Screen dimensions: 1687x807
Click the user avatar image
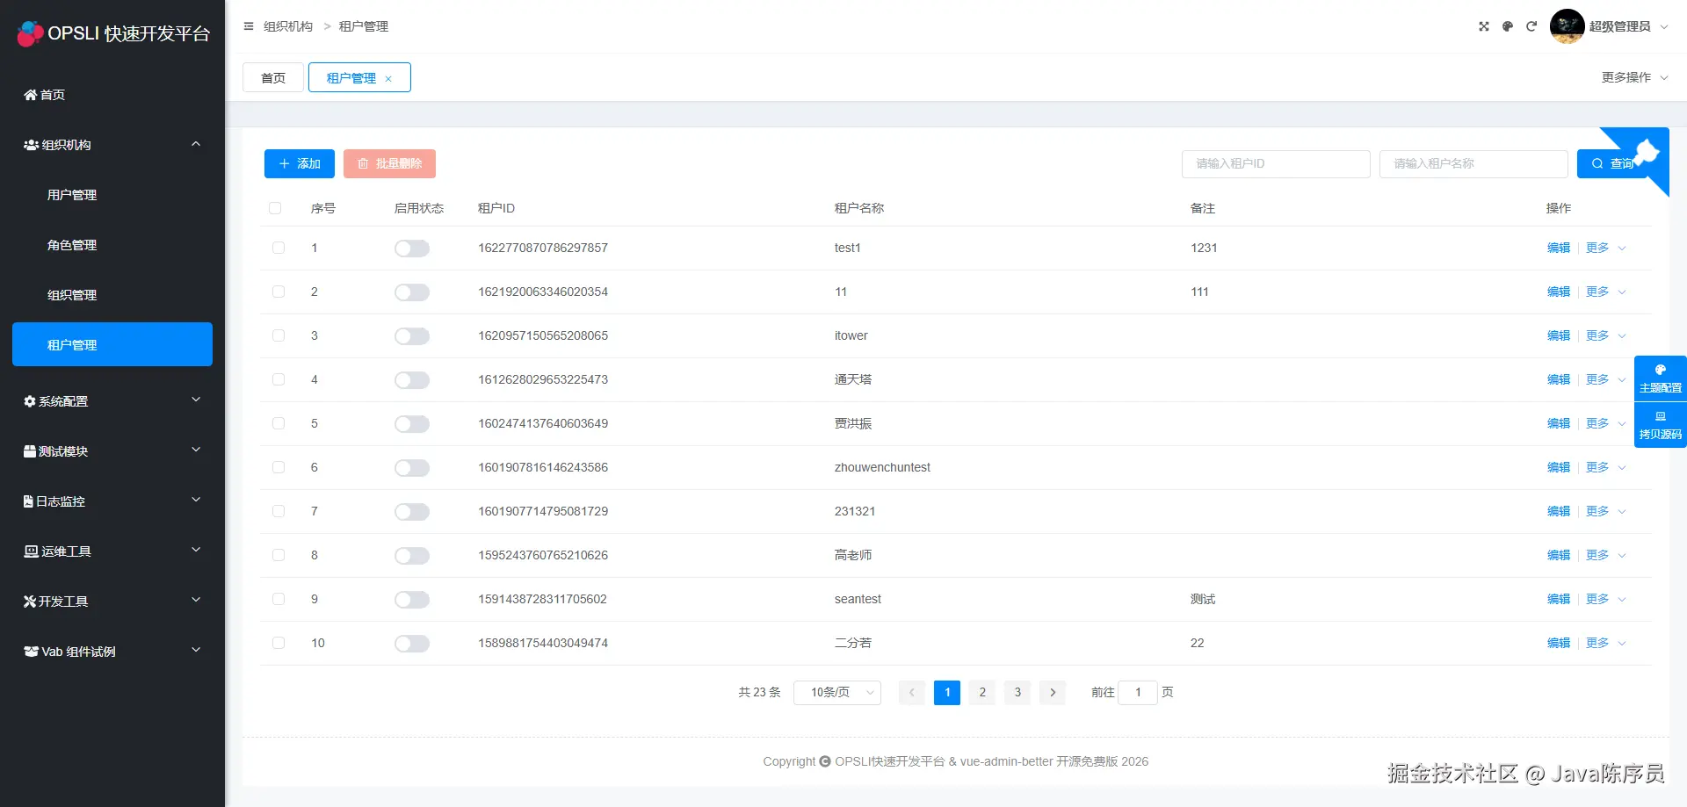pos(1567,26)
